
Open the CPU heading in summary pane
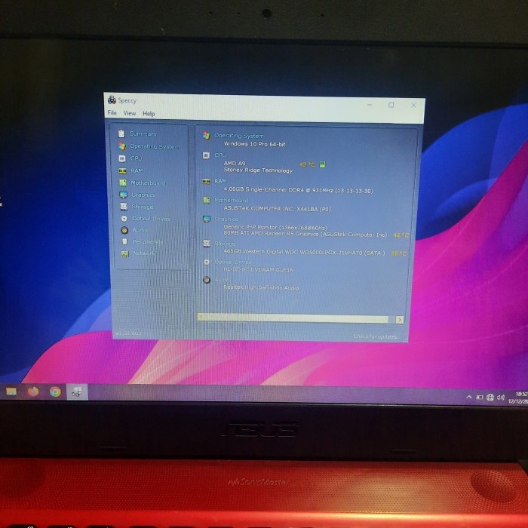(x=220, y=155)
